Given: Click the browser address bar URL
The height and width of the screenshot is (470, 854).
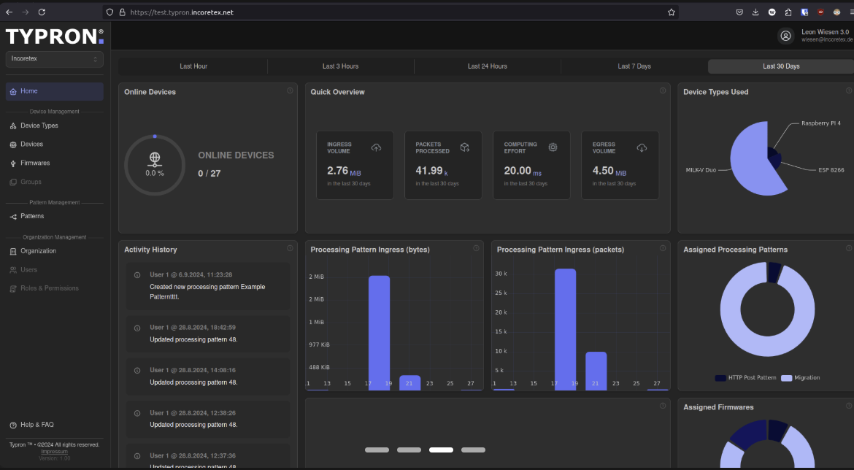Looking at the screenshot, I should [x=182, y=12].
